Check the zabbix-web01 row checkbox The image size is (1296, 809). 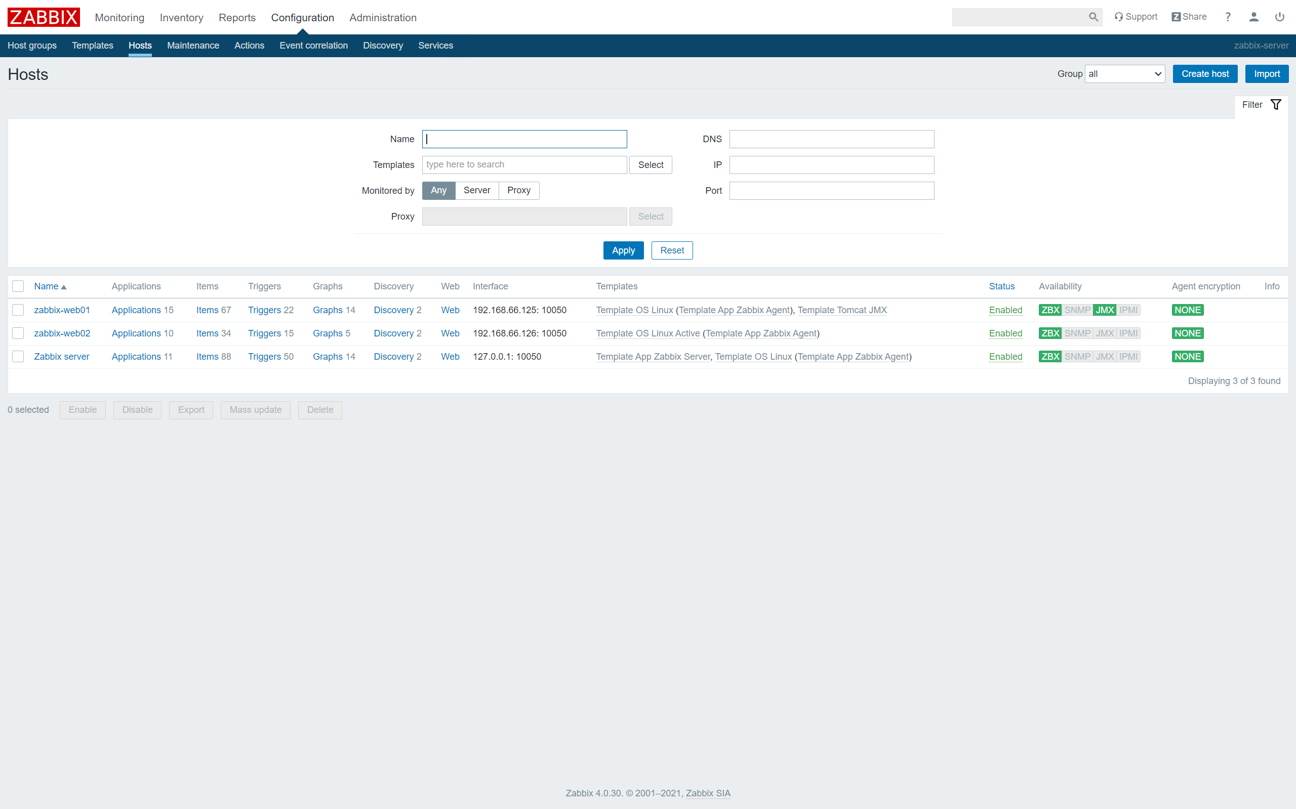point(18,310)
